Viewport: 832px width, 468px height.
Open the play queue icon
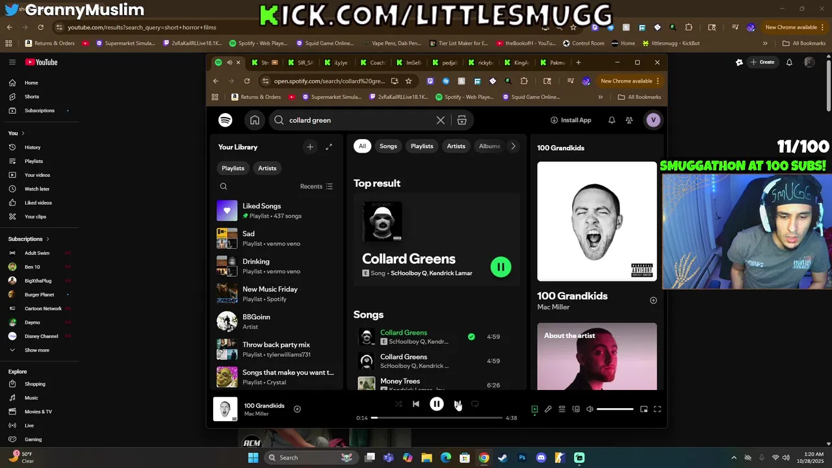click(x=562, y=409)
